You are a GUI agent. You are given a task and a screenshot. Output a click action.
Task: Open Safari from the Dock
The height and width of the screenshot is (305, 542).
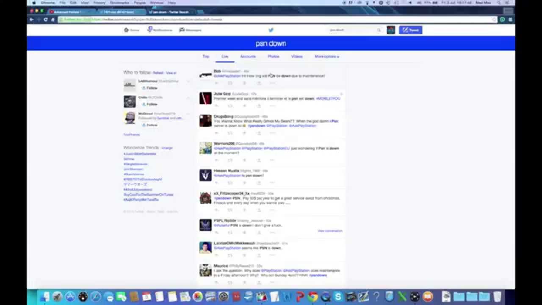[96, 297]
